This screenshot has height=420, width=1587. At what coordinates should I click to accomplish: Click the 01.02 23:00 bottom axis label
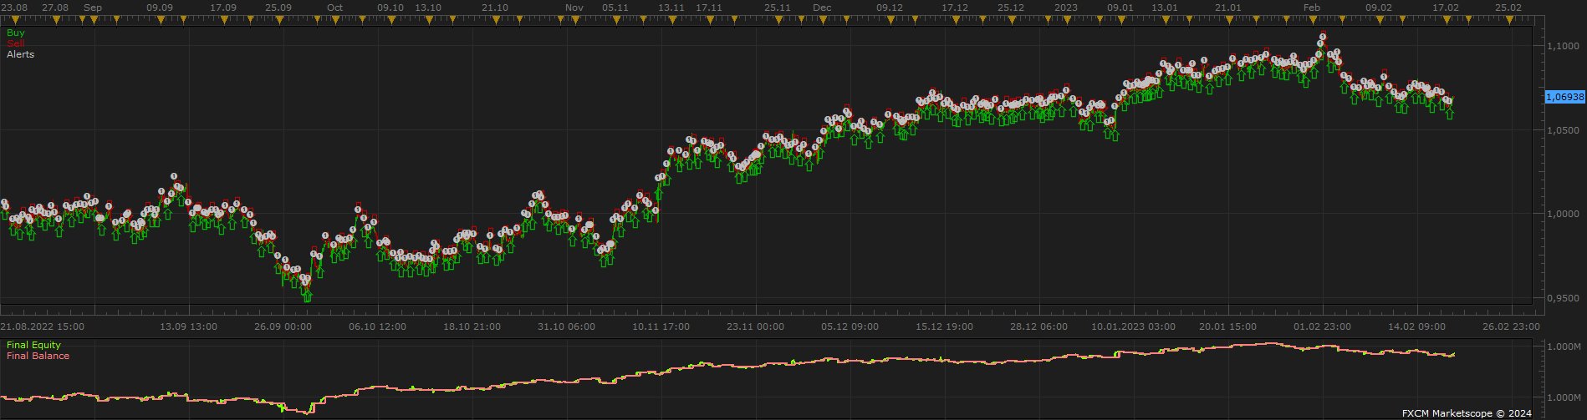[x=1323, y=326]
